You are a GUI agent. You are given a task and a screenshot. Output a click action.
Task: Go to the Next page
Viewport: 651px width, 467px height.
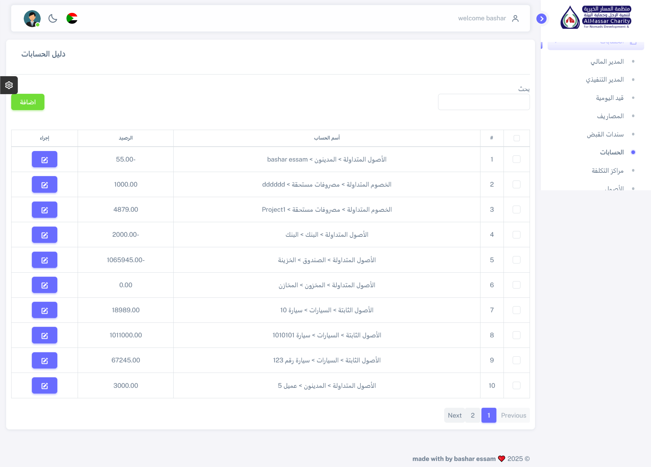coord(454,415)
